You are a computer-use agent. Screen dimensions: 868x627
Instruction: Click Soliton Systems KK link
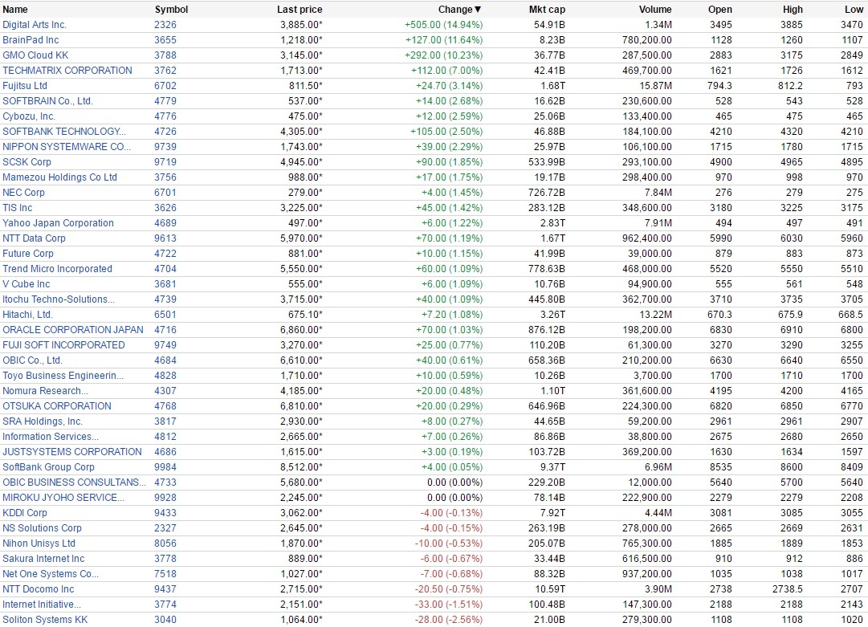tap(45, 620)
